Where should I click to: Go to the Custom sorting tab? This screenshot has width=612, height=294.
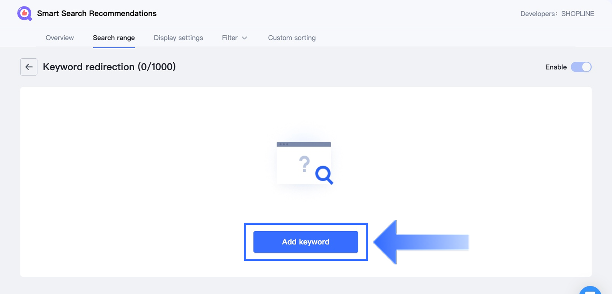coord(292,38)
